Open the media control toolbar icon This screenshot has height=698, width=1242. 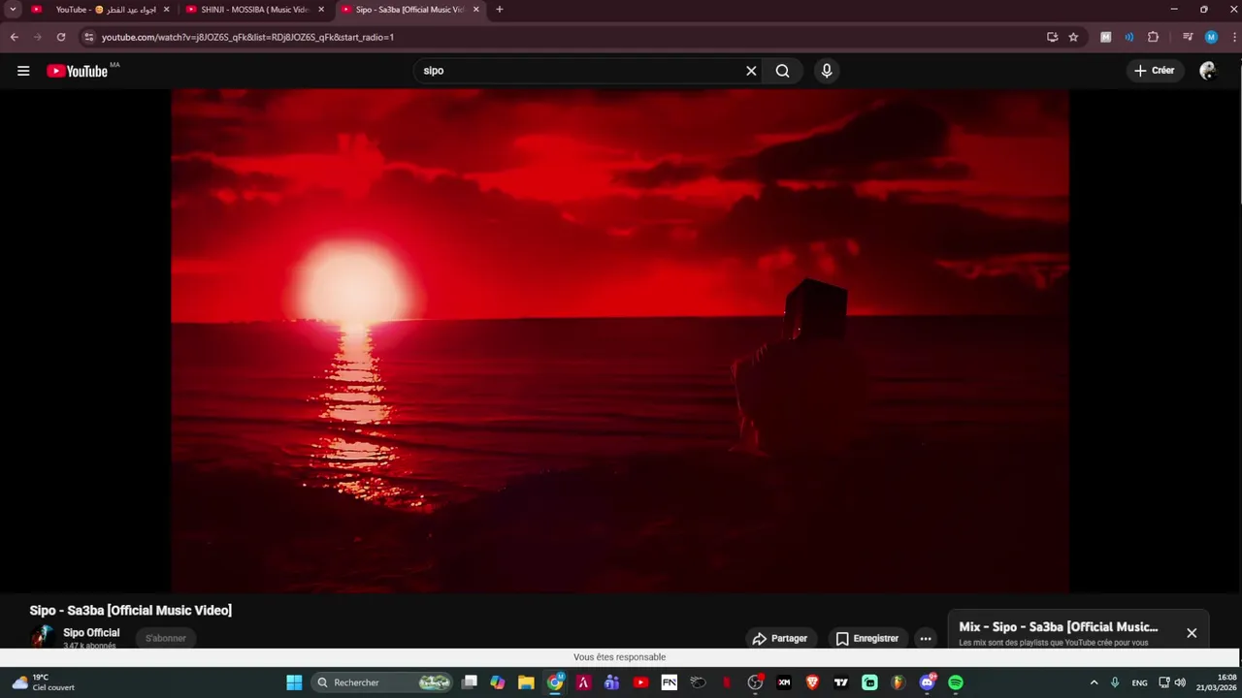tap(1188, 37)
